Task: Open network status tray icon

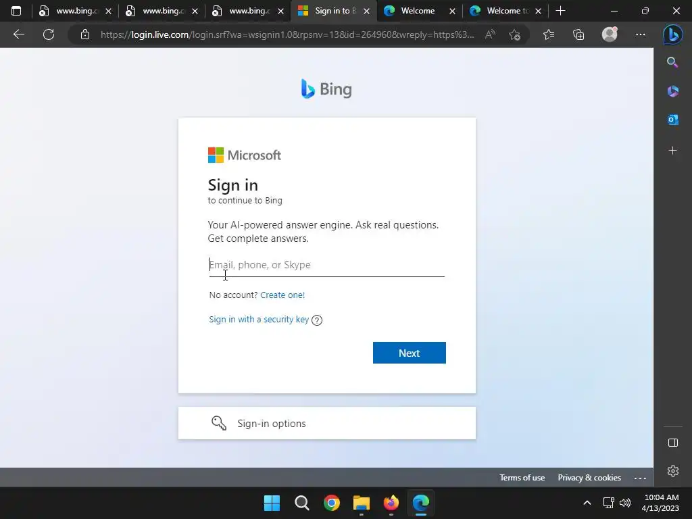Action: [609, 503]
